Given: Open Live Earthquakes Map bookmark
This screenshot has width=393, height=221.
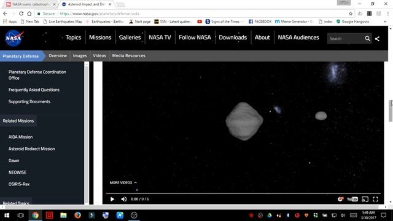Looking at the screenshot, I should [x=63, y=21].
